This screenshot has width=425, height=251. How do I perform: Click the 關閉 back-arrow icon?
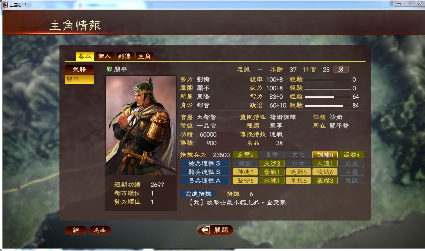(x=206, y=230)
